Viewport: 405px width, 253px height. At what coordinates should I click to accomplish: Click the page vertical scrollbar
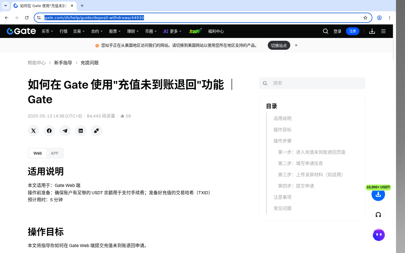point(394,42)
